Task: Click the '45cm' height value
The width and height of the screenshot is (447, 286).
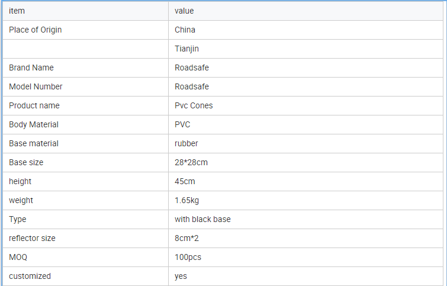Action: point(185,181)
